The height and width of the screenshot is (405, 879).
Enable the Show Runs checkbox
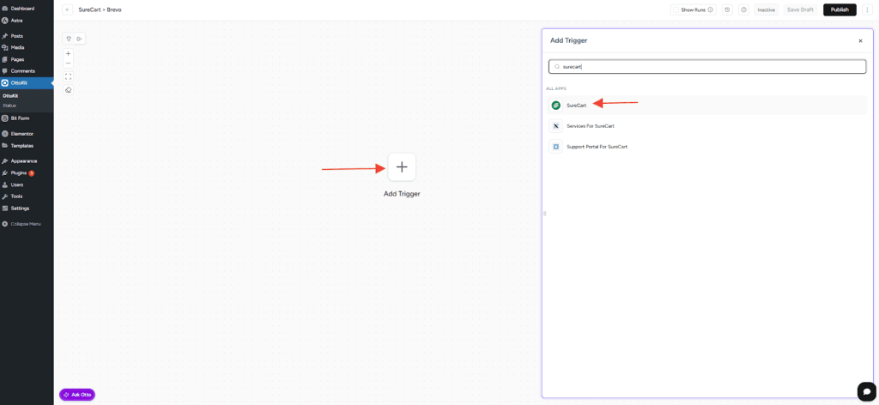pyautogui.click(x=677, y=9)
